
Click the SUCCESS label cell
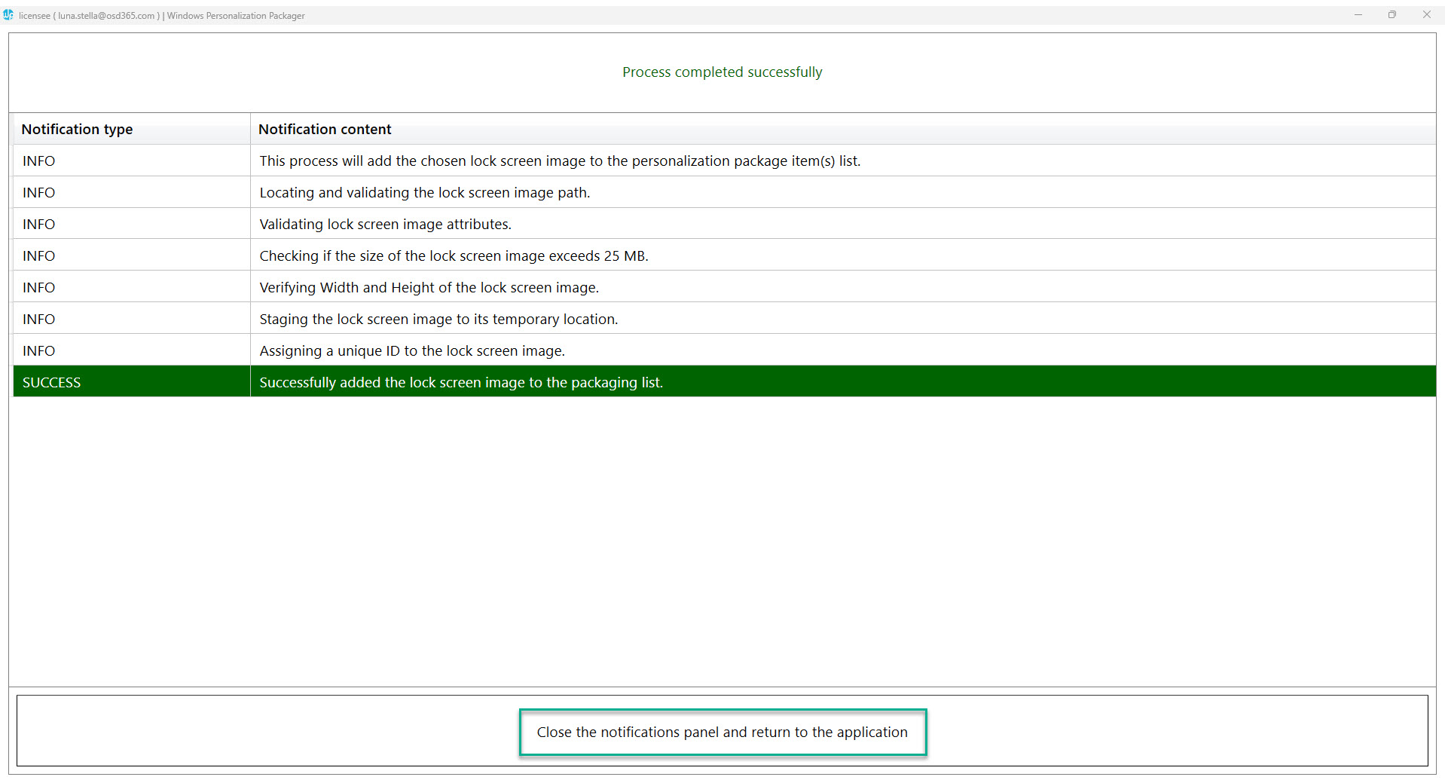50,382
